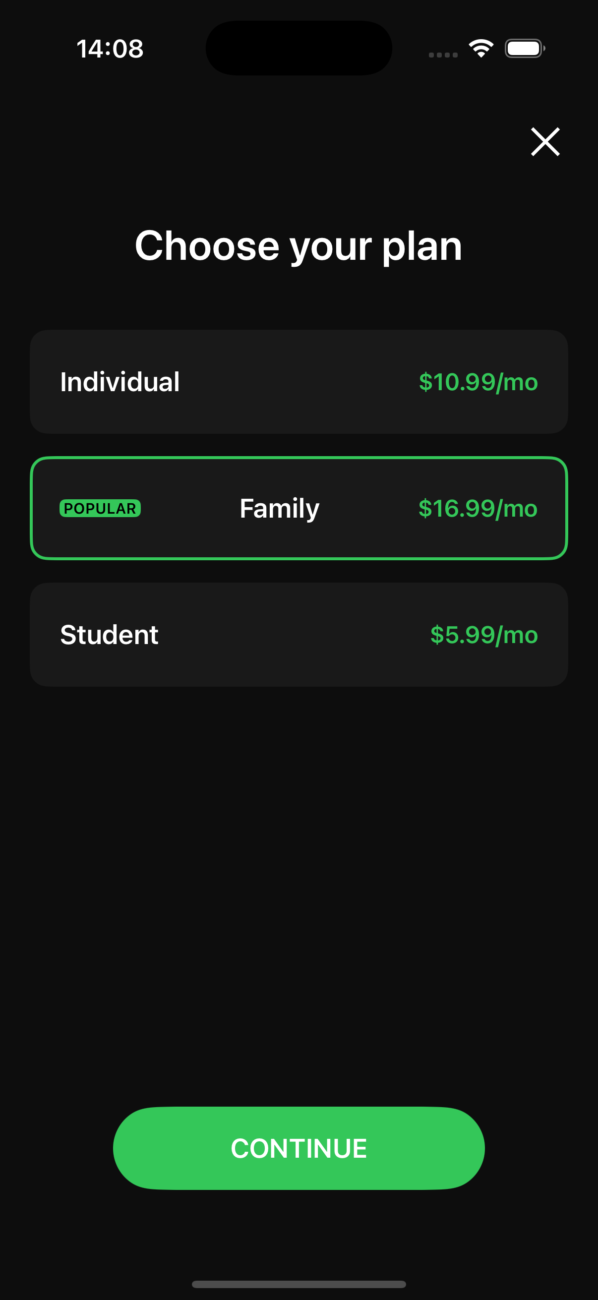Image resolution: width=598 pixels, height=1300 pixels.
Task: Tap the "Choose your plan" heading
Action: pyautogui.click(x=298, y=246)
